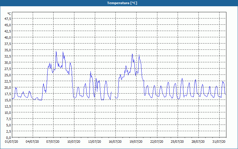The width and height of the screenshot is (238, 149).
Task: Click the 12,5 y-axis label
Action: [8, 106]
